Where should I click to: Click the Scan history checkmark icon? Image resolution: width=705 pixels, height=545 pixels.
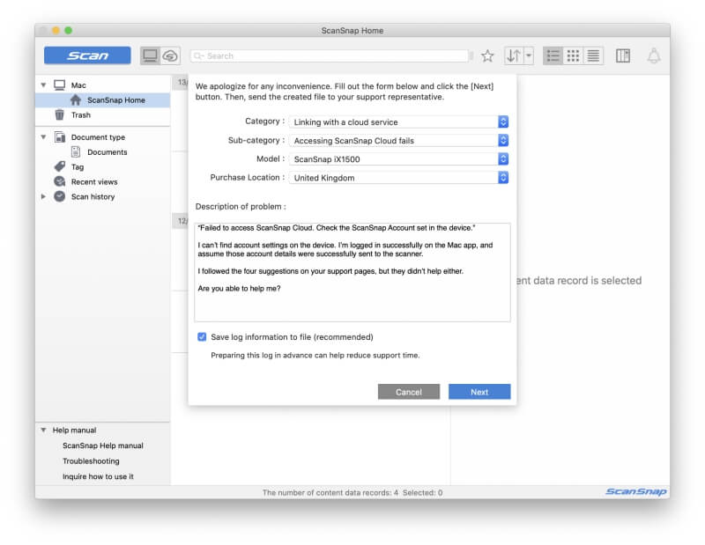point(60,196)
